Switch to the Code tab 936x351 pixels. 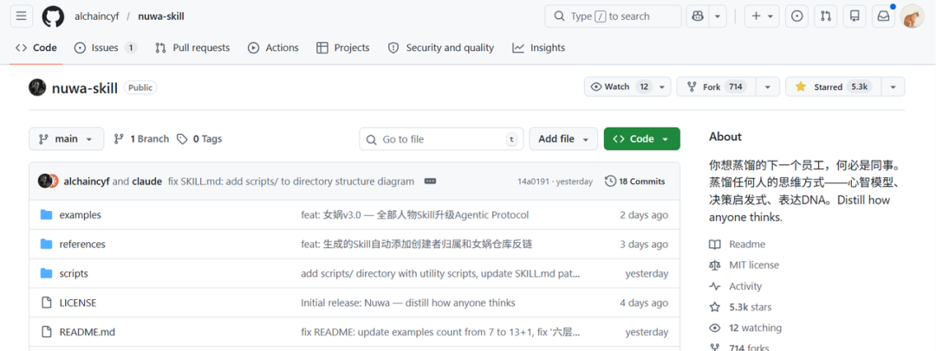pos(36,48)
